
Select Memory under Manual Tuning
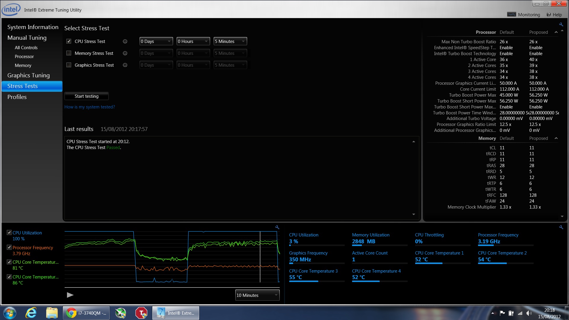pos(23,65)
